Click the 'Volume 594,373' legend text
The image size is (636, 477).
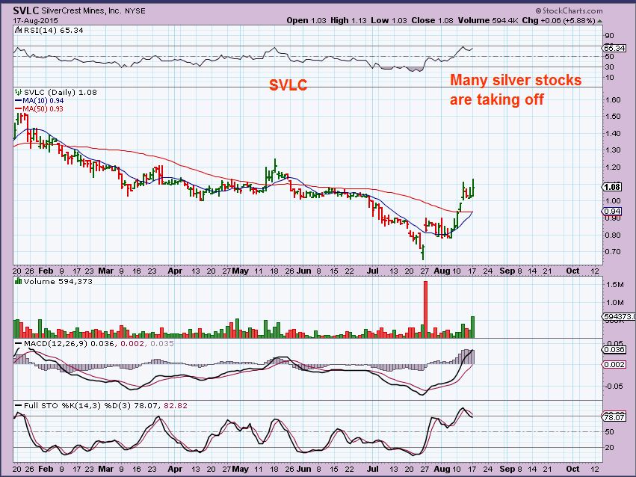[58, 281]
